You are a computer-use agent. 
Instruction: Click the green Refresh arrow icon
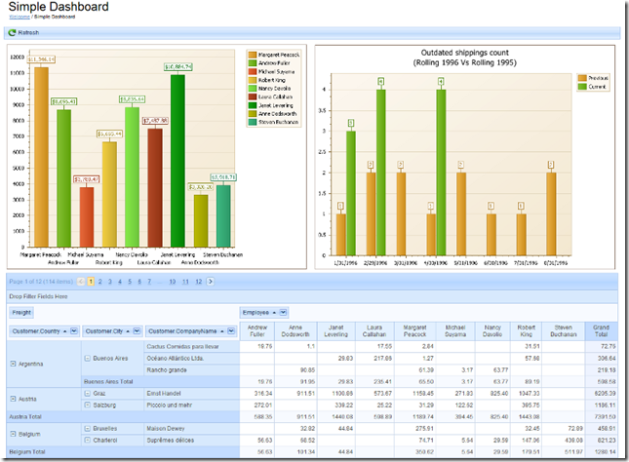pyautogui.click(x=12, y=32)
